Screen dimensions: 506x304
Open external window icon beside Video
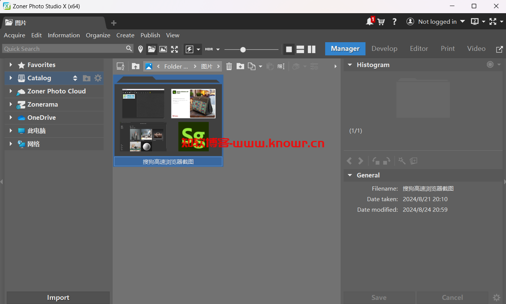(499, 49)
